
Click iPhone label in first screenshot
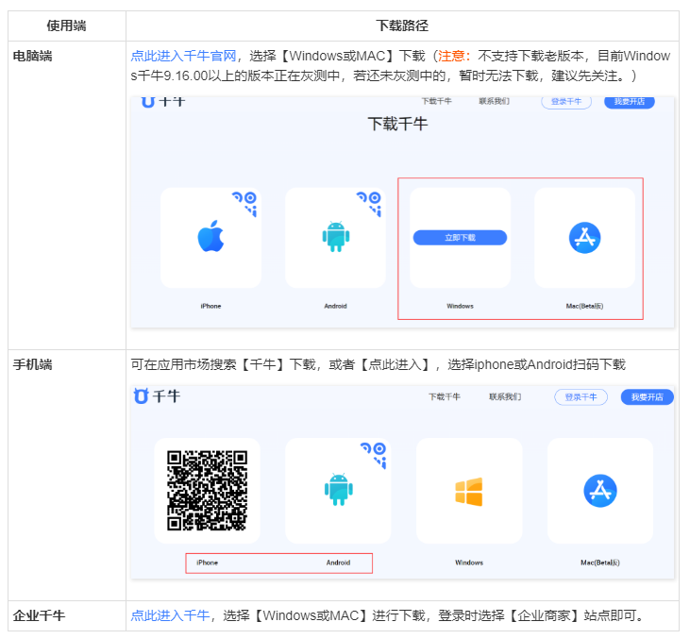click(210, 306)
